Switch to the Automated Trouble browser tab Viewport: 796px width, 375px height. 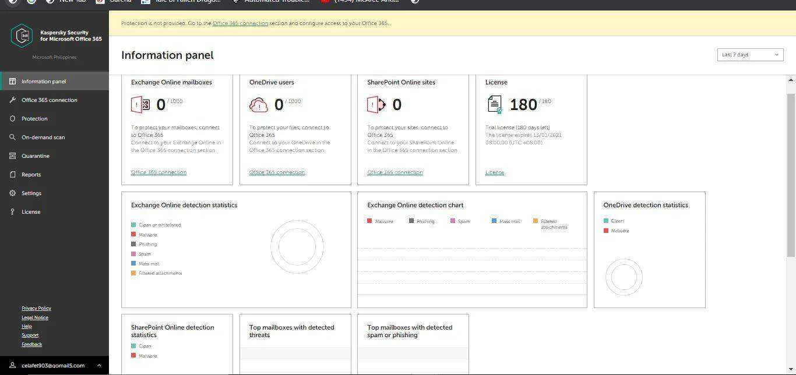click(x=272, y=1)
